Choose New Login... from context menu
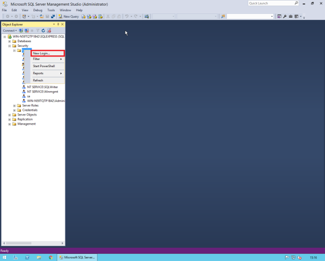 [x=48, y=53]
